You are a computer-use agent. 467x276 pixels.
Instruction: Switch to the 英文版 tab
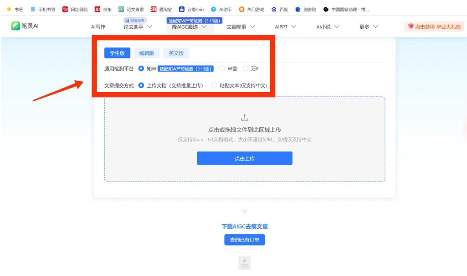176,53
